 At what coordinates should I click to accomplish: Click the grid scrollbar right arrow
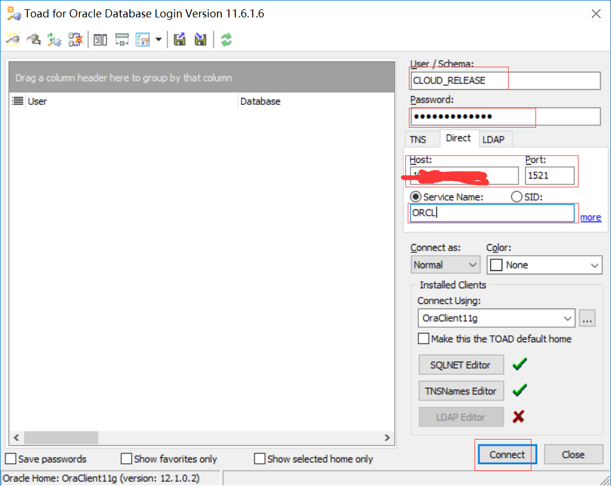[387, 438]
